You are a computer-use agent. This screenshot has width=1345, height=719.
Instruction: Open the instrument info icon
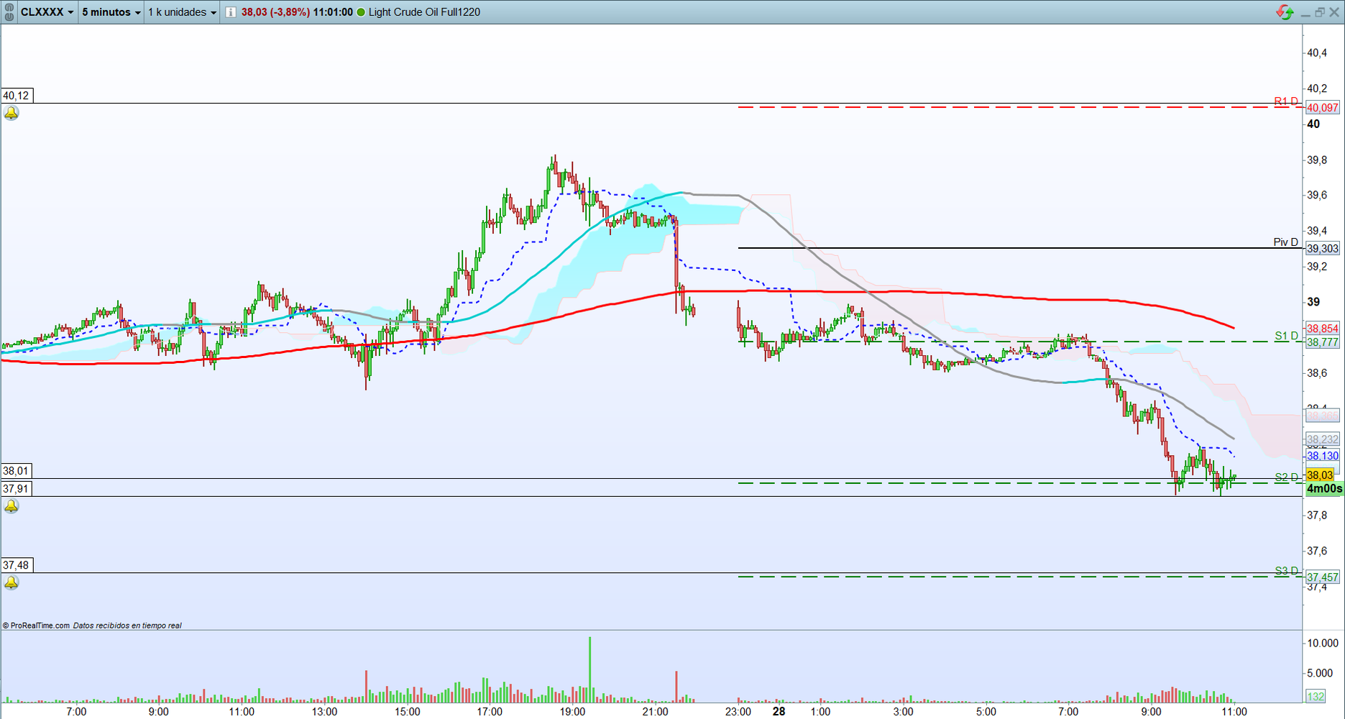230,12
